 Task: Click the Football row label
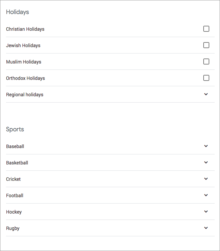click(15, 196)
